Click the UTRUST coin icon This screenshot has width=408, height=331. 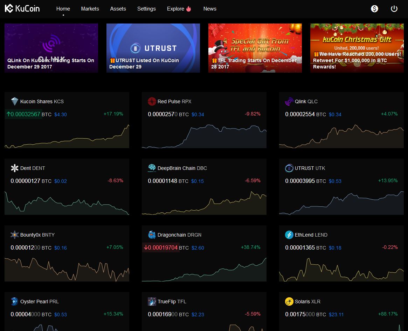[x=289, y=168]
